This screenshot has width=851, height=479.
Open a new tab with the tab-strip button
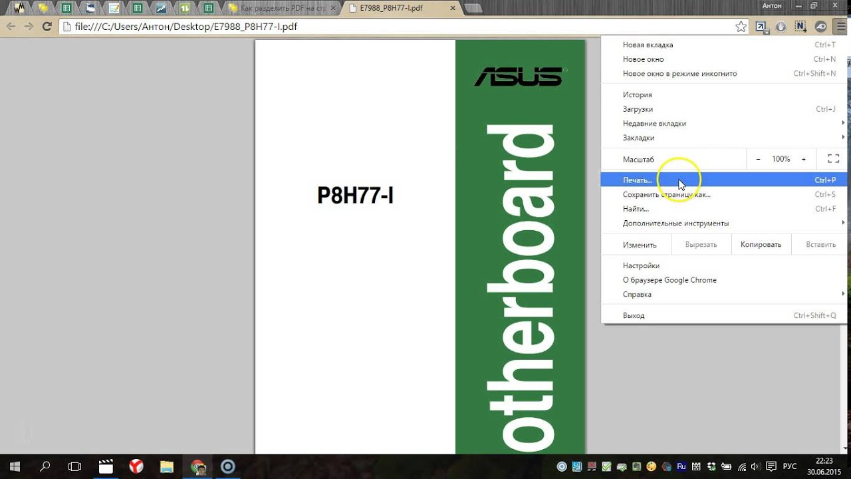pyautogui.click(x=473, y=9)
